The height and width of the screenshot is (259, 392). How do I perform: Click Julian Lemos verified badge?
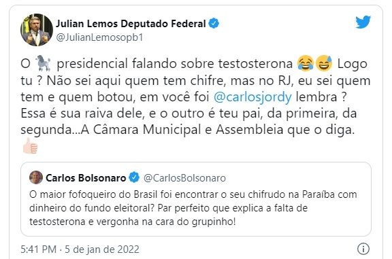tap(214, 23)
